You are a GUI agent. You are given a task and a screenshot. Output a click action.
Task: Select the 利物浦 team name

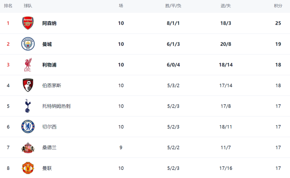[49, 65]
